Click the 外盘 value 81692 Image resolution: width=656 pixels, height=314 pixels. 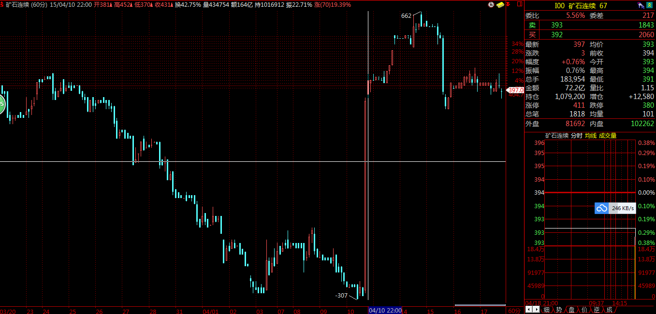point(575,124)
